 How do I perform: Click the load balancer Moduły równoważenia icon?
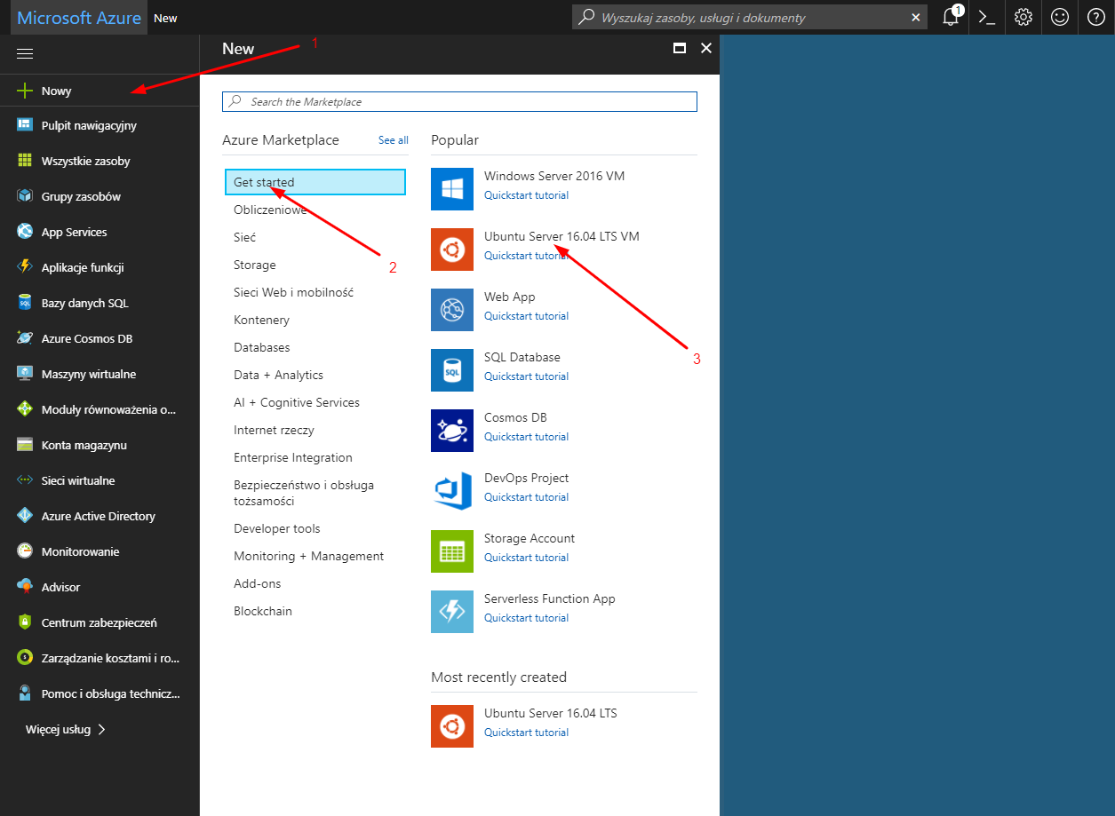(25, 409)
